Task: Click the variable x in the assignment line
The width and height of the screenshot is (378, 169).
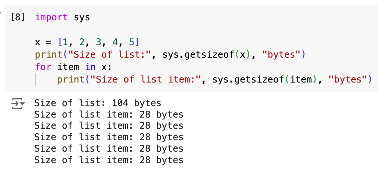Action: pos(38,42)
